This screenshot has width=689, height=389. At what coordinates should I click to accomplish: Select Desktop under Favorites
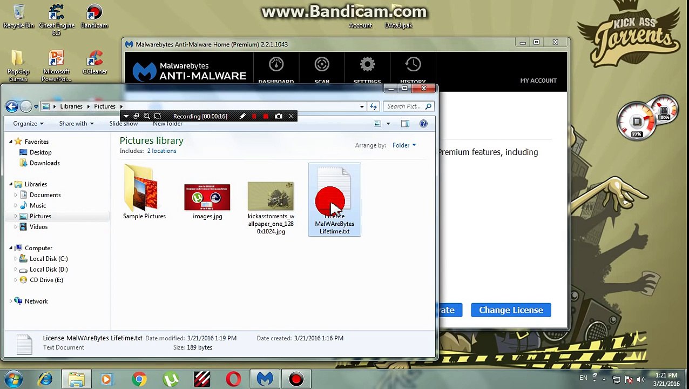coord(40,152)
